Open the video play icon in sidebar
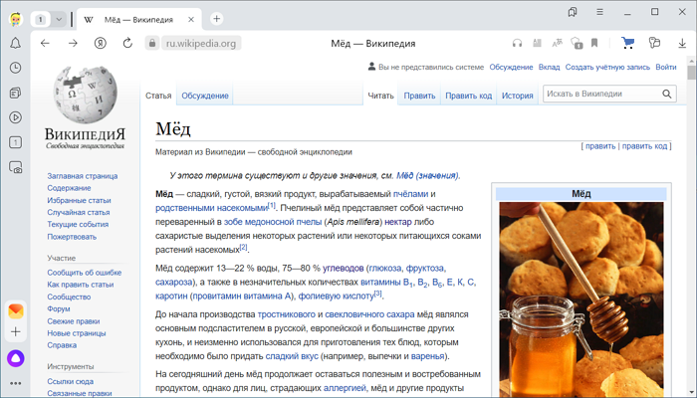This screenshot has height=398, width=697. pos(15,117)
